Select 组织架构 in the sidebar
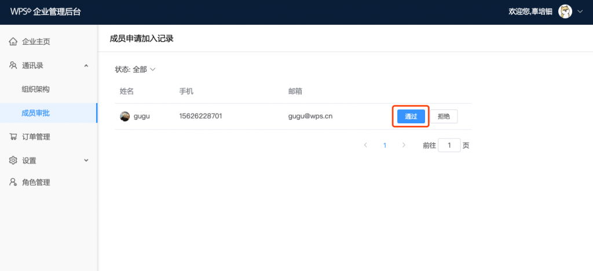Viewport: 593px width, 271px height. 35,89
